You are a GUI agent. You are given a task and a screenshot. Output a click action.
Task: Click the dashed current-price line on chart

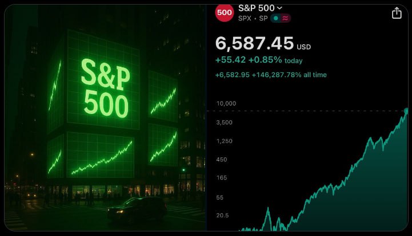click(x=305, y=111)
